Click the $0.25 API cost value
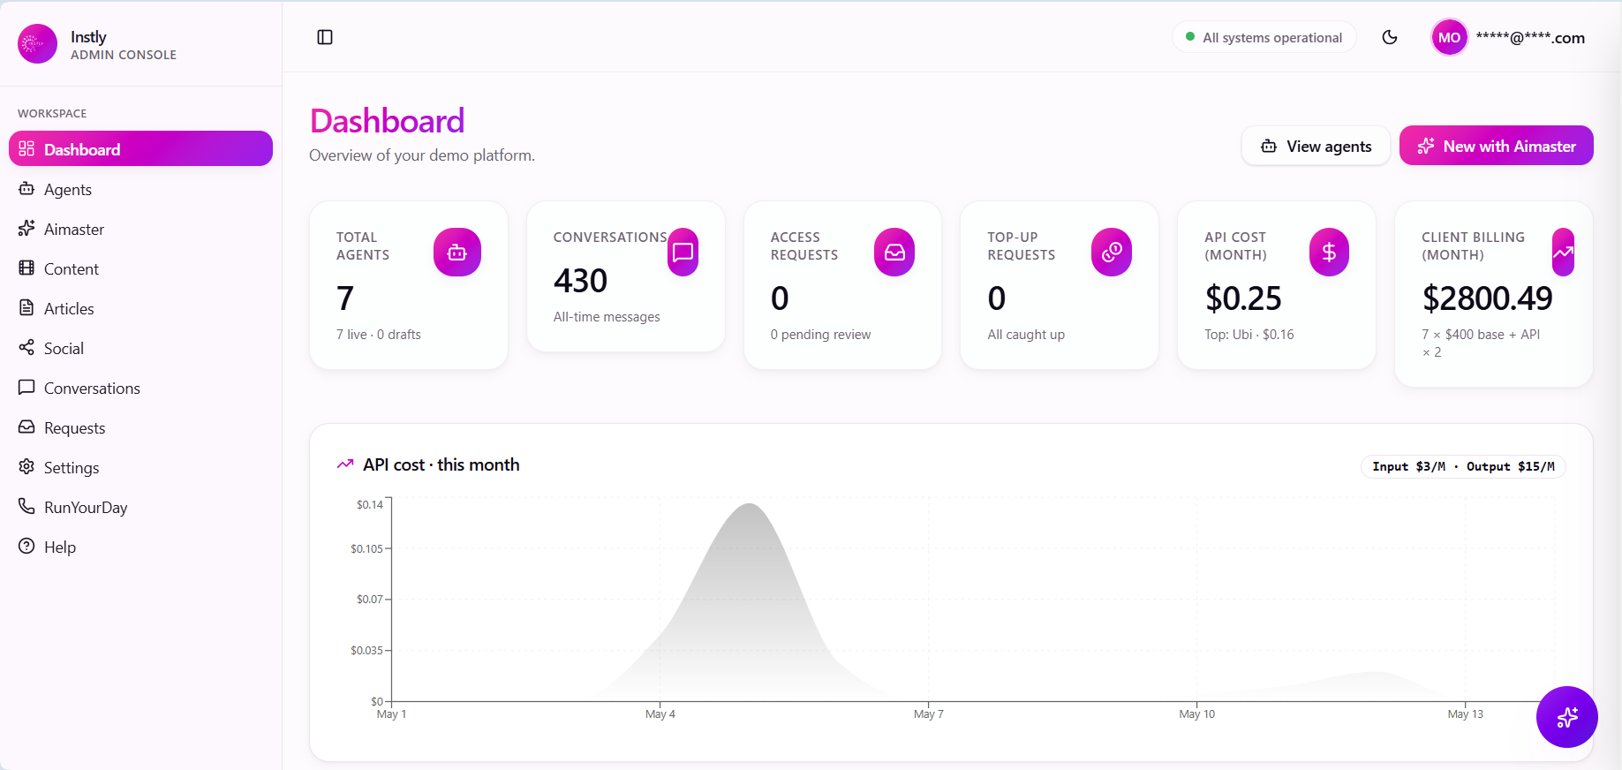The width and height of the screenshot is (1622, 770). point(1243,298)
